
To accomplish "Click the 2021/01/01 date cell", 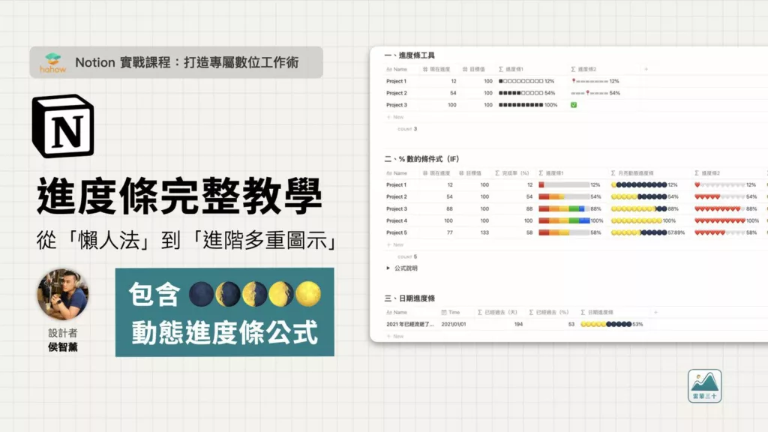I will click(454, 324).
